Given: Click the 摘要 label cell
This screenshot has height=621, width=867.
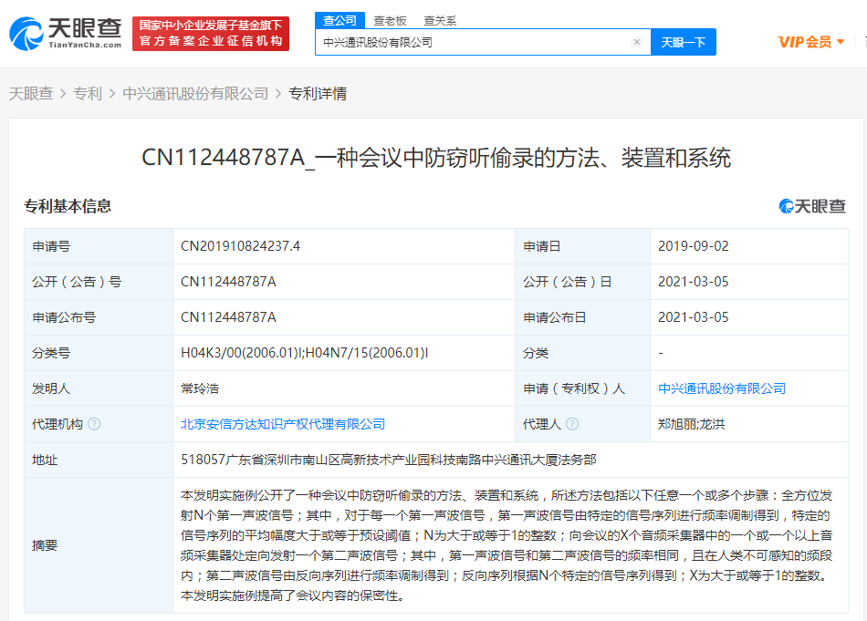Looking at the screenshot, I should click(99, 545).
